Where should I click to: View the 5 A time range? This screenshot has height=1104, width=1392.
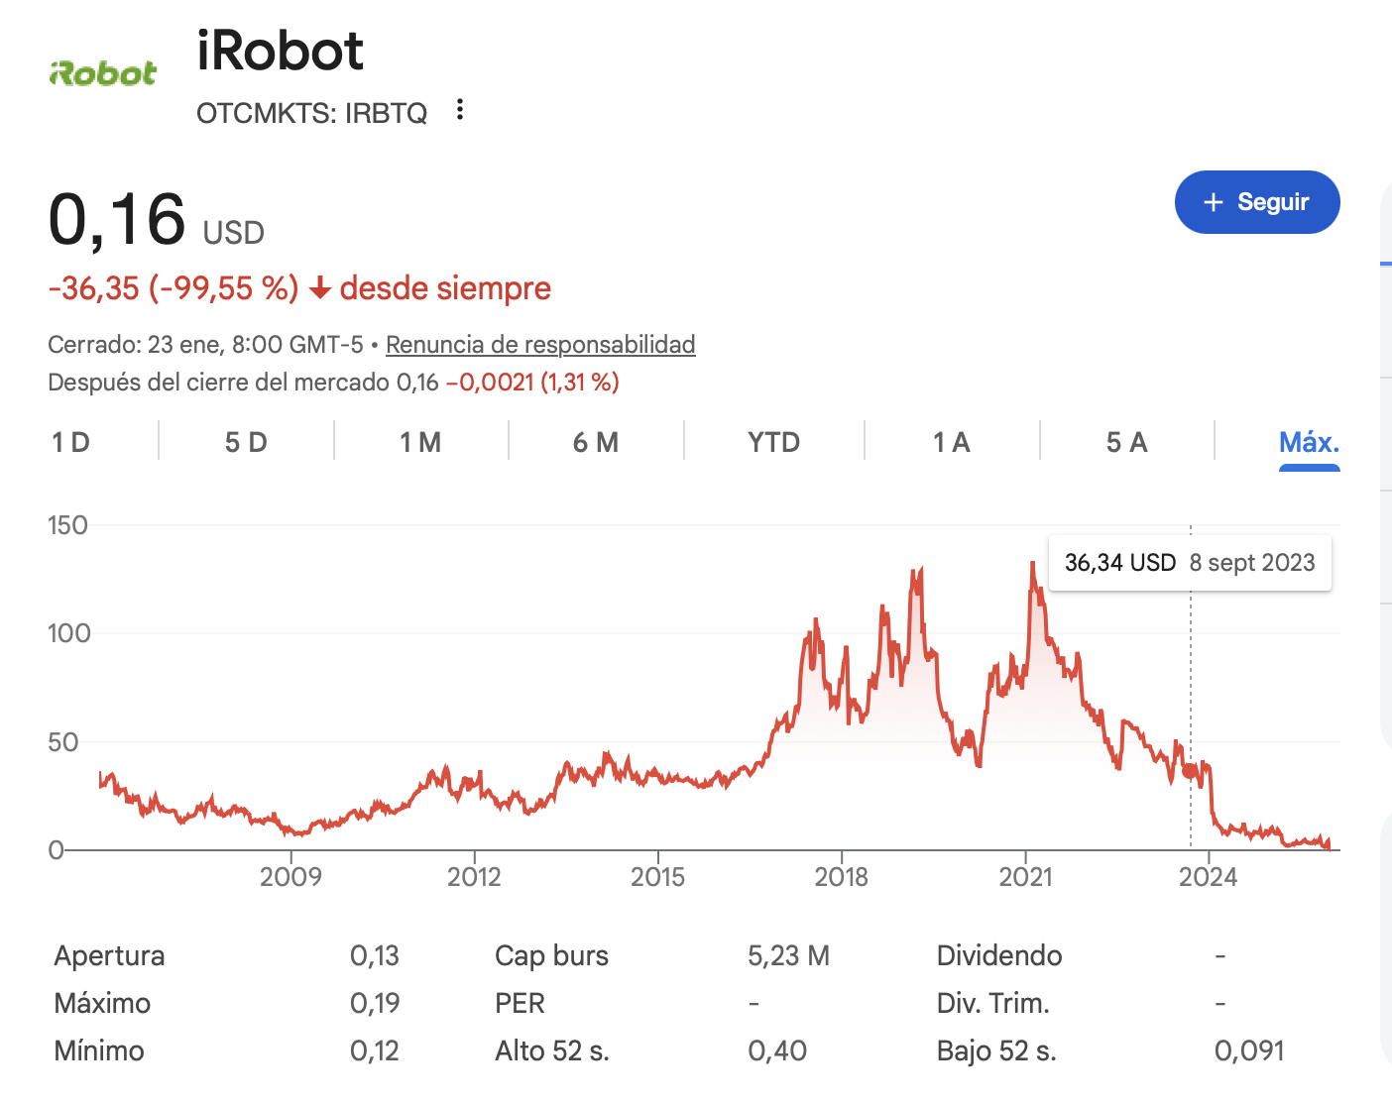click(x=1126, y=442)
